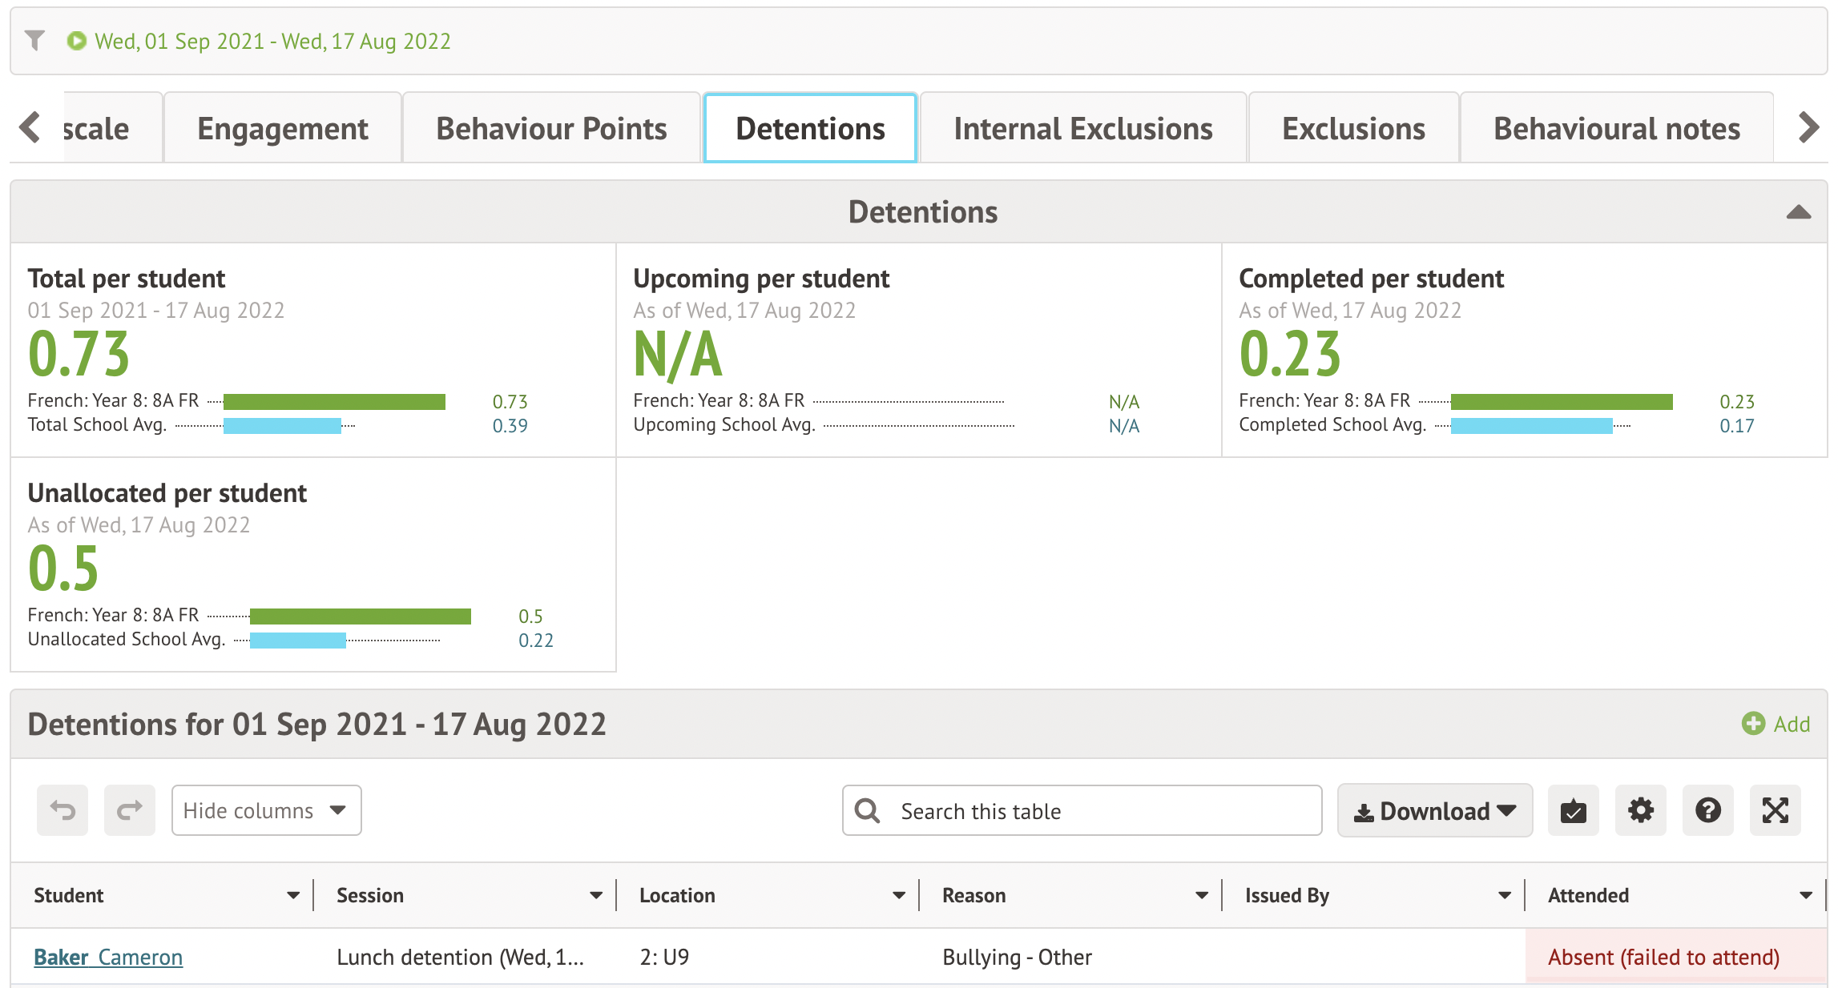Switch to the Internal Exclusions tab
Screen dimensions: 1838x988
1082,129
